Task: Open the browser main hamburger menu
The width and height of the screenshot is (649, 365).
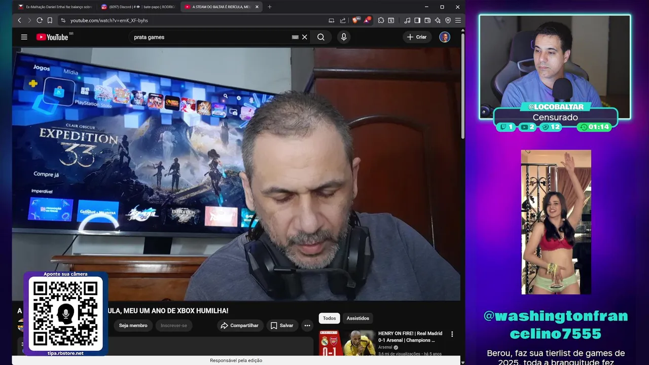Action: tap(458, 20)
